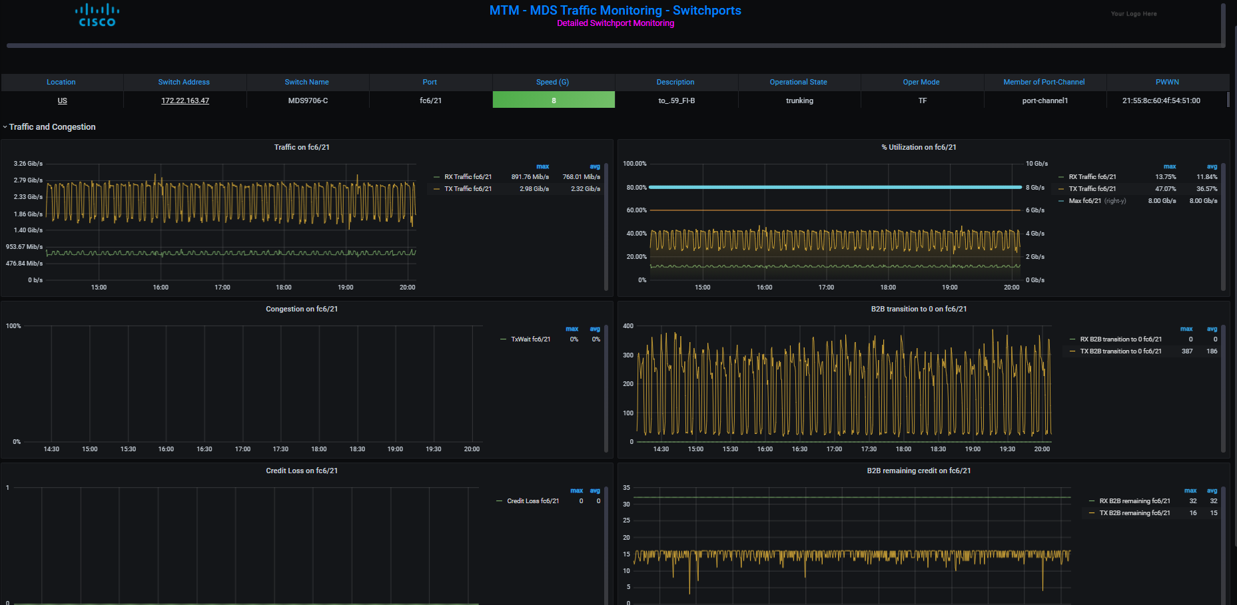Sort B2B transition legend by avg
The image size is (1237, 605).
click(x=1212, y=329)
